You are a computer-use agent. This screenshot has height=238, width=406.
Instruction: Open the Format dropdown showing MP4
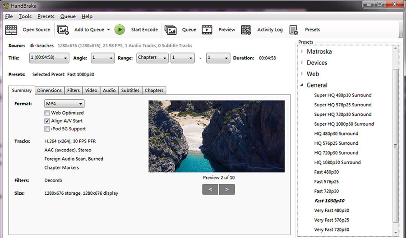pyautogui.click(x=64, y=104)
